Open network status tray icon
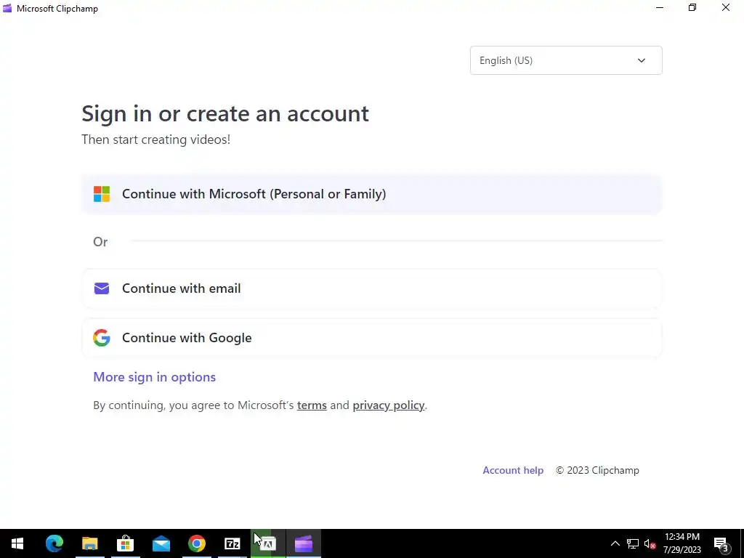This screenshot has height=558, width=744. pyautogui.click(x=633, y=543)
